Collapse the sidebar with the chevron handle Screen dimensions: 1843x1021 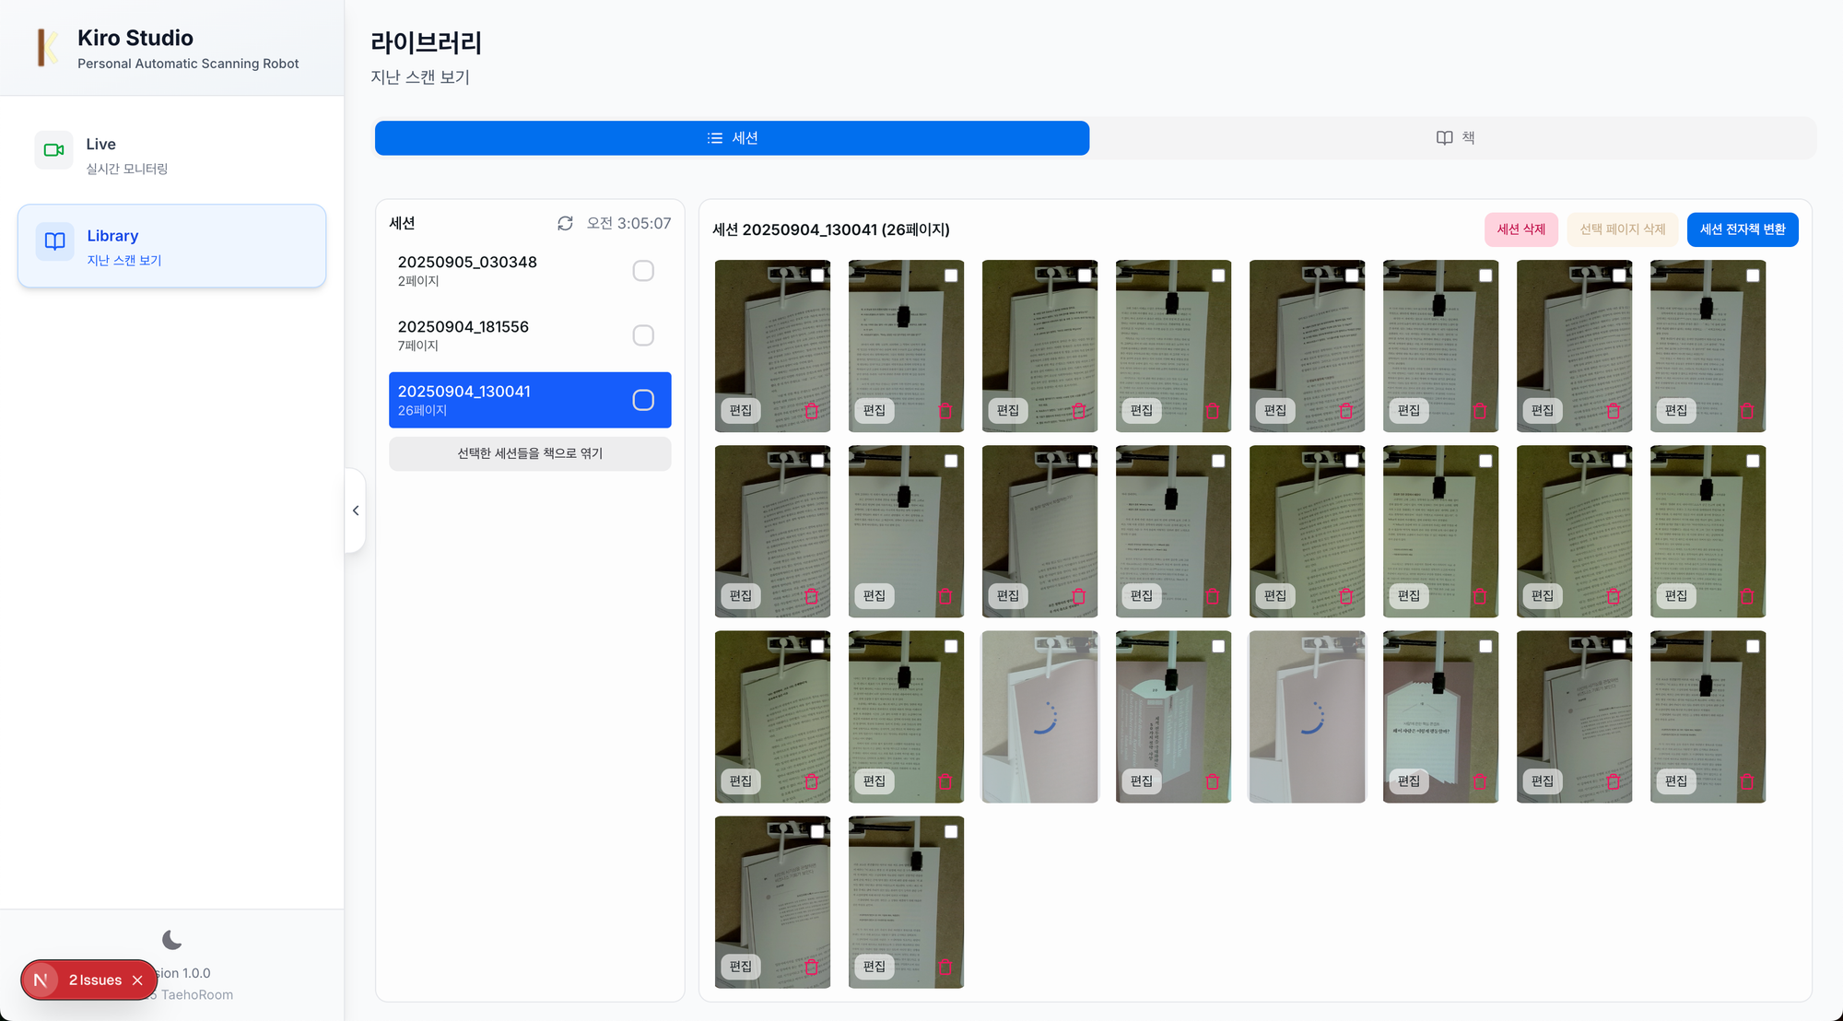(356, 510)
